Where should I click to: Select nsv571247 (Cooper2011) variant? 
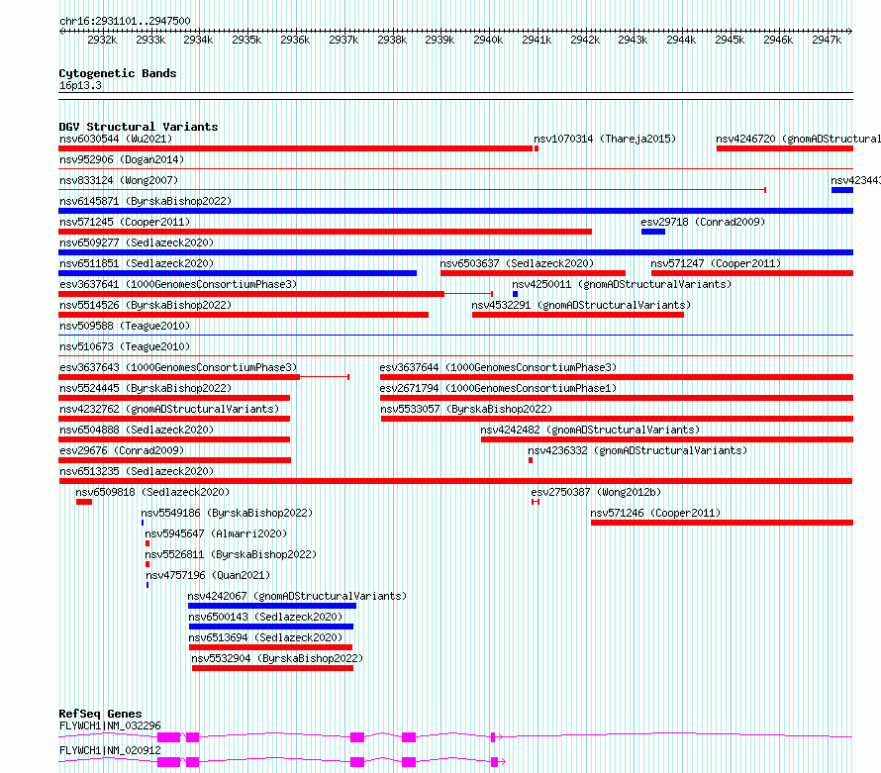point(716,263)
